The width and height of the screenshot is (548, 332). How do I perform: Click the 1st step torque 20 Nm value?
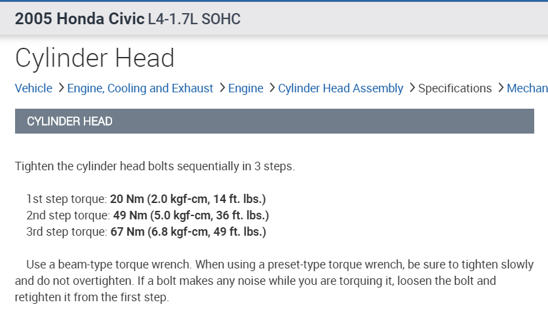click(x=187, y=199)
